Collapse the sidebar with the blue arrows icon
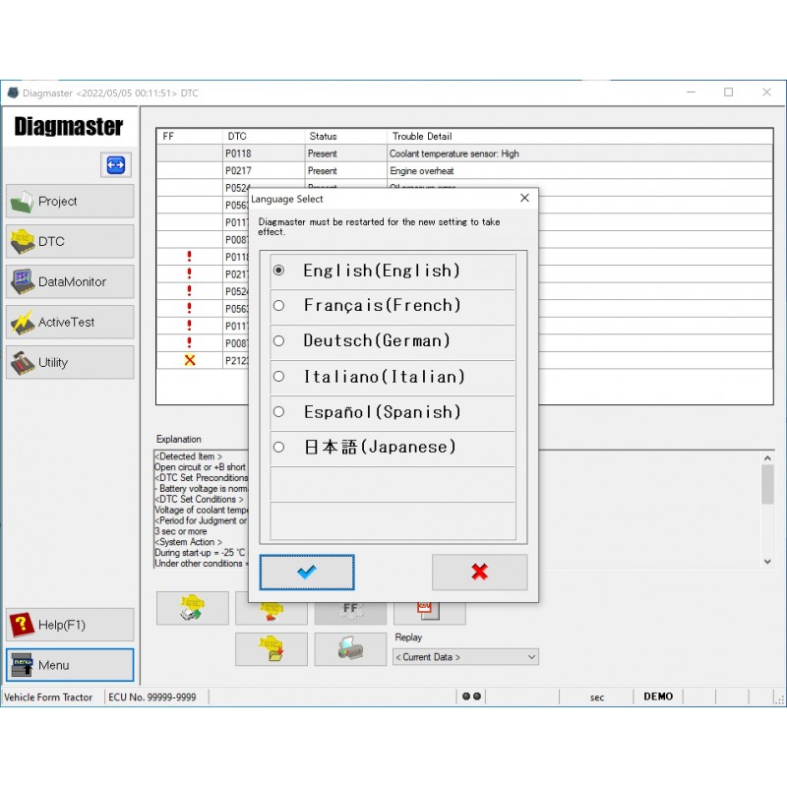 [115, 164]
